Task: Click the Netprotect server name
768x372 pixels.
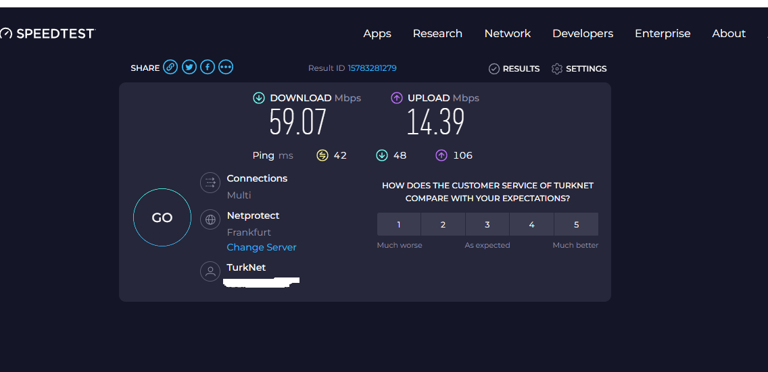Action: point(254,215)
